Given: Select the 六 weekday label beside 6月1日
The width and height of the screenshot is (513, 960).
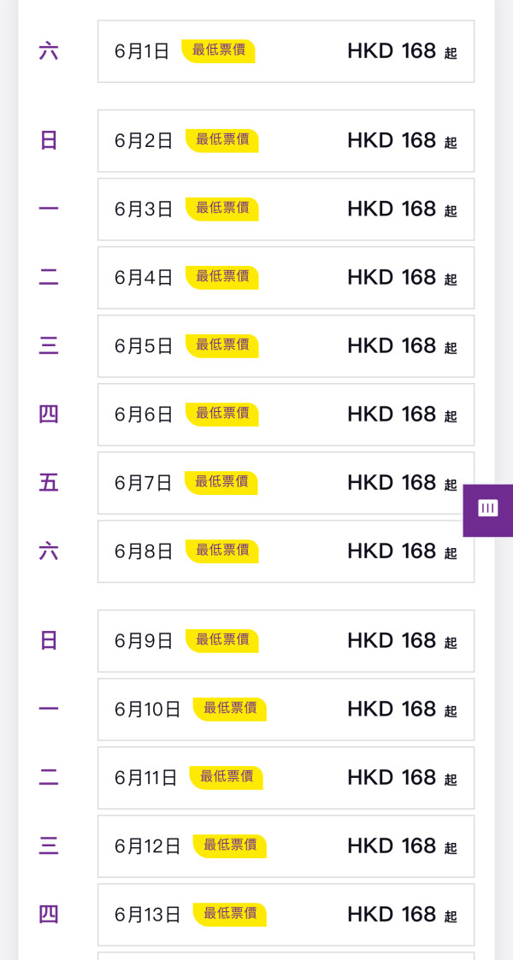Looking at the screenshot, I should (48, 51).
